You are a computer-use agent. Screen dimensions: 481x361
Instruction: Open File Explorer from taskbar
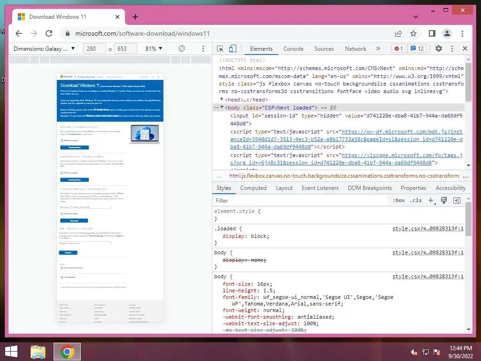click(38, 352)
